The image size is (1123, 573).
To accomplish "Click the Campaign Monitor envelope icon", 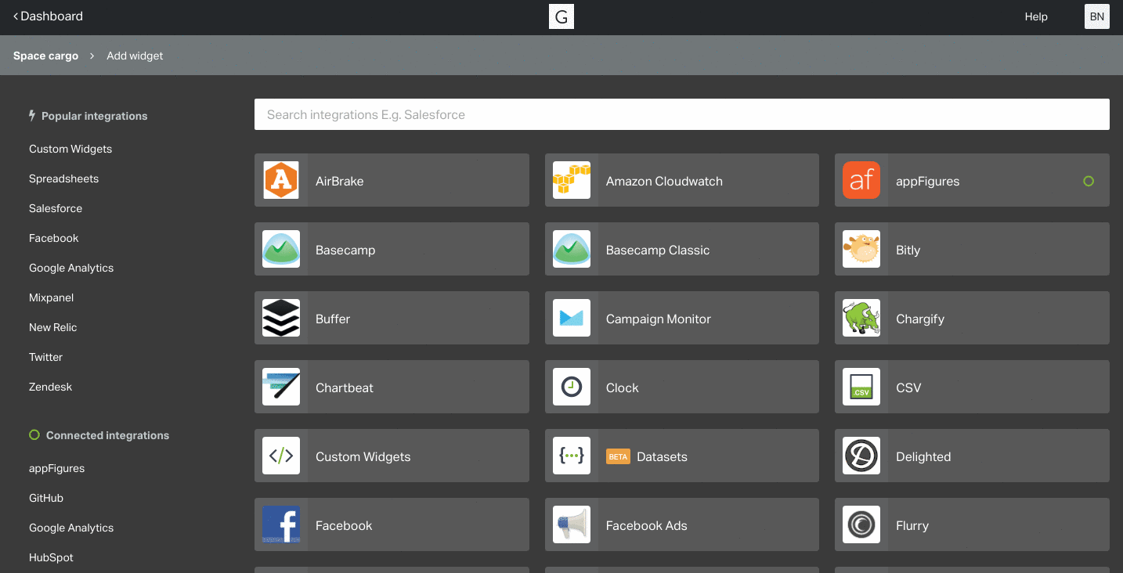I will click(x=572, y=318).
